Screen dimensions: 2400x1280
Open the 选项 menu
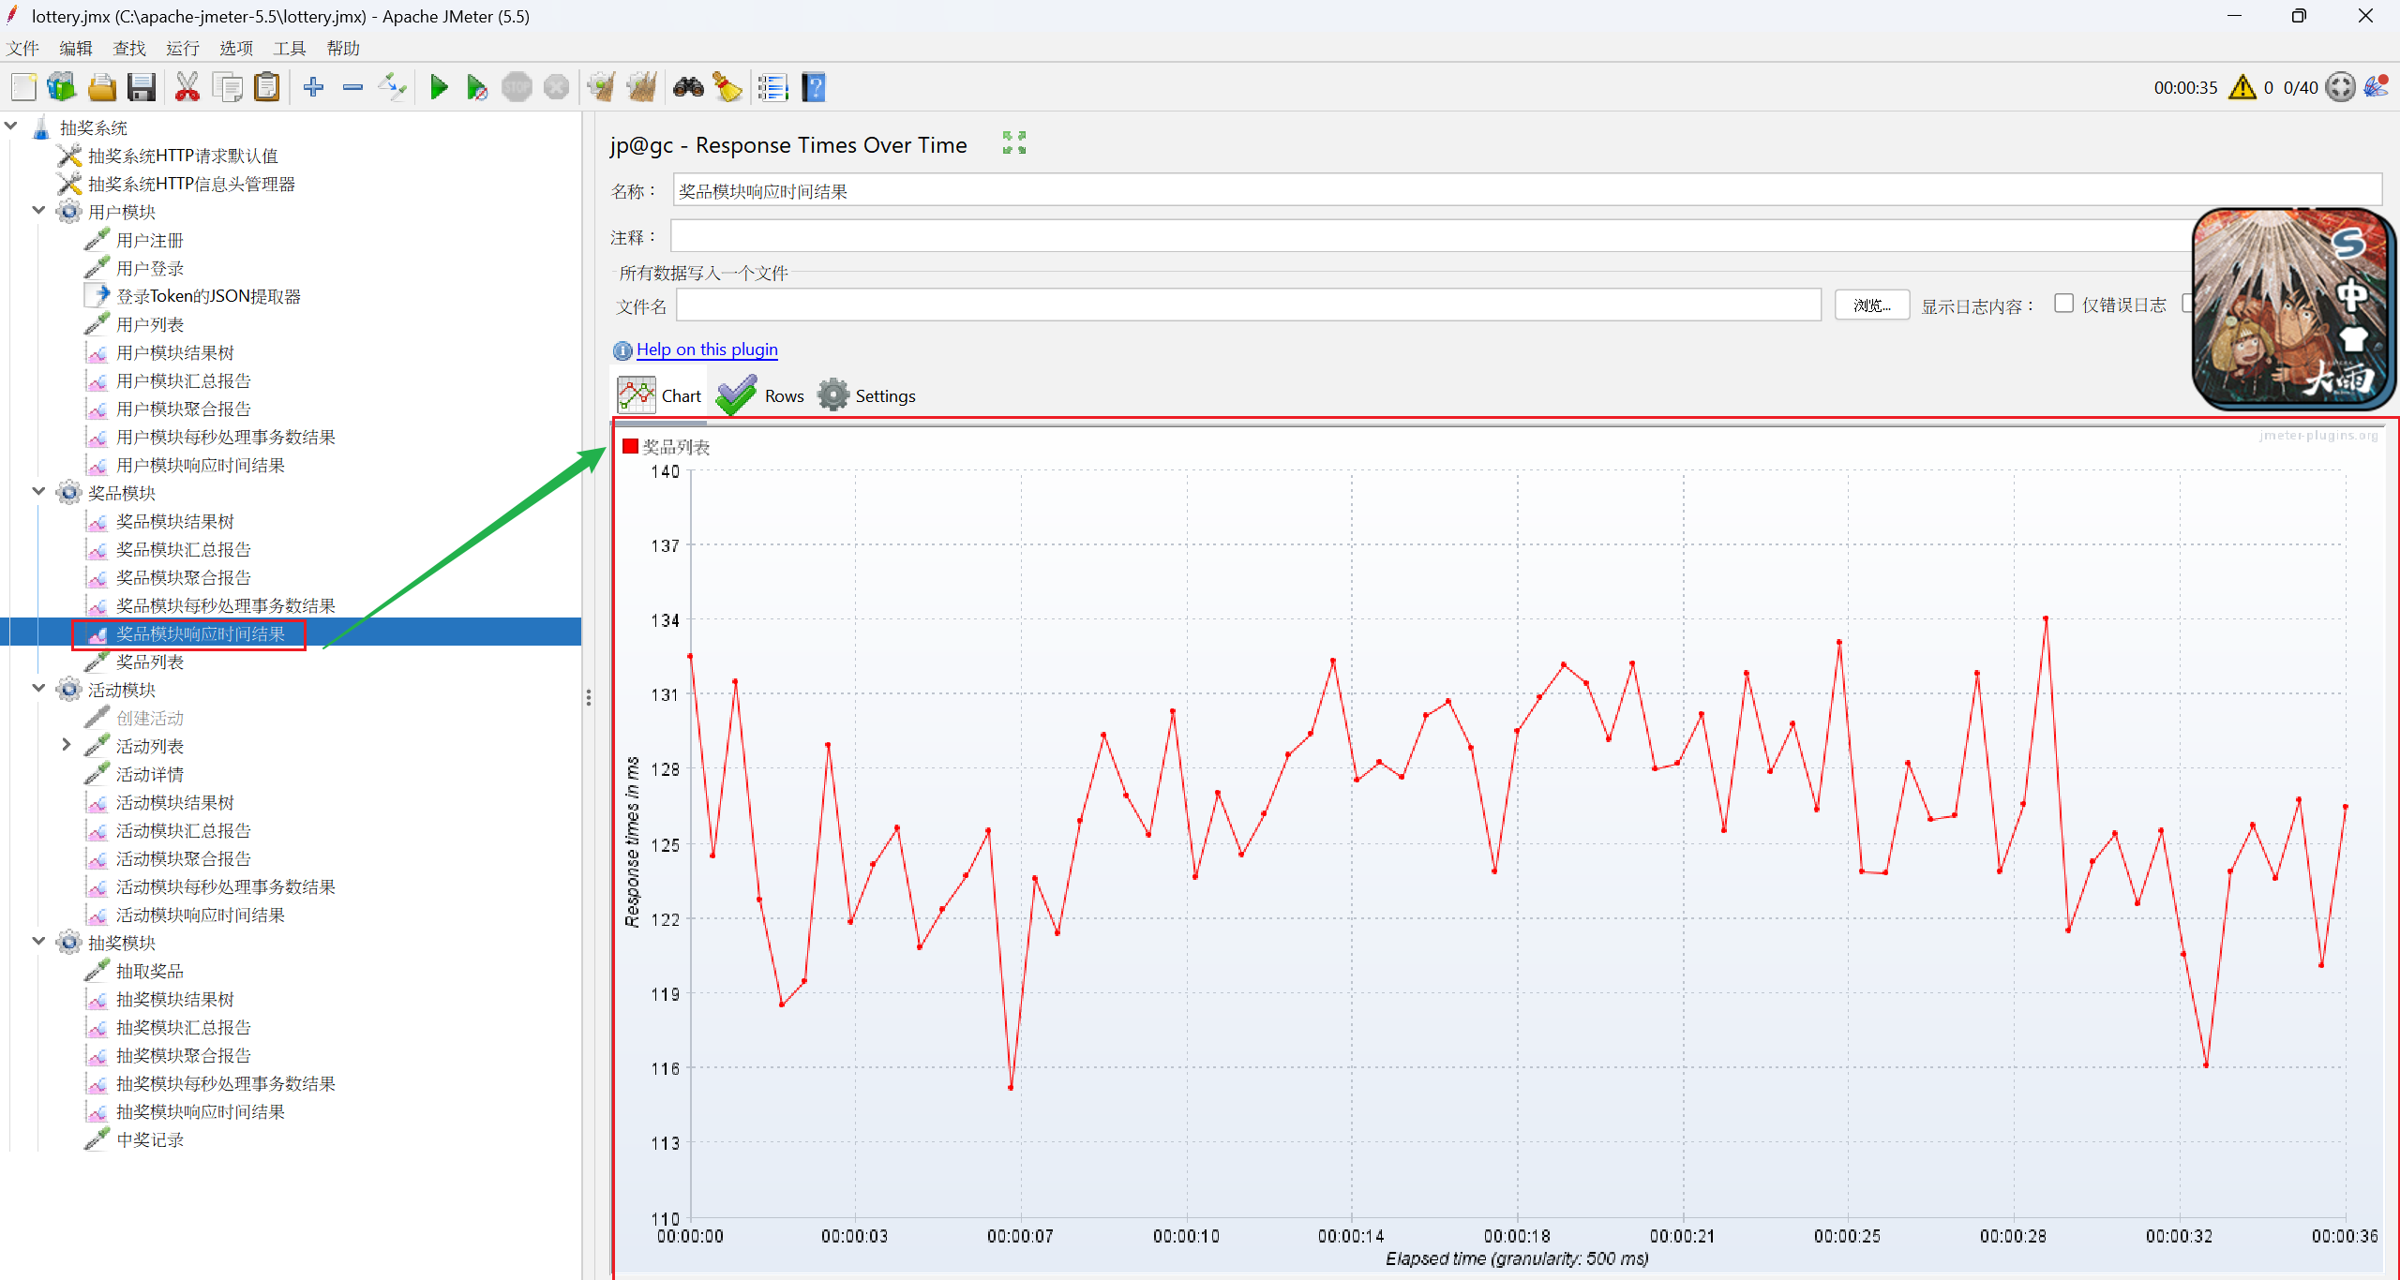[235, 48]
